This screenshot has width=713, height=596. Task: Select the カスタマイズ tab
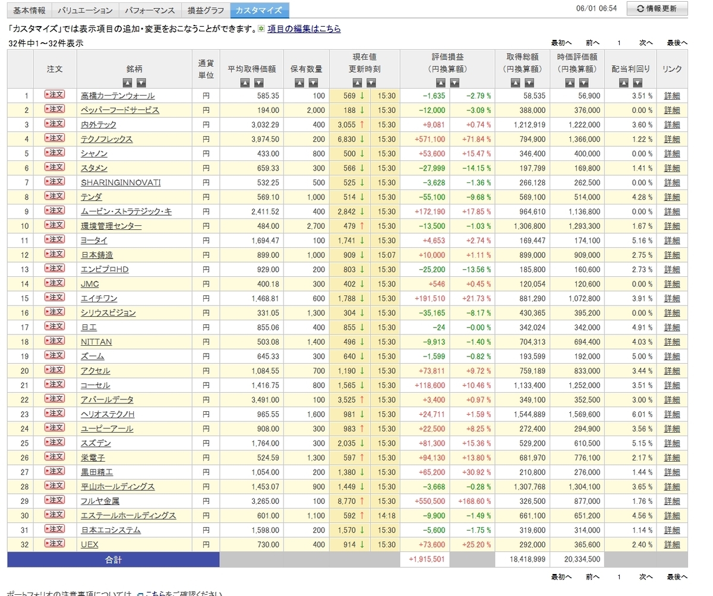coord(260,10)
